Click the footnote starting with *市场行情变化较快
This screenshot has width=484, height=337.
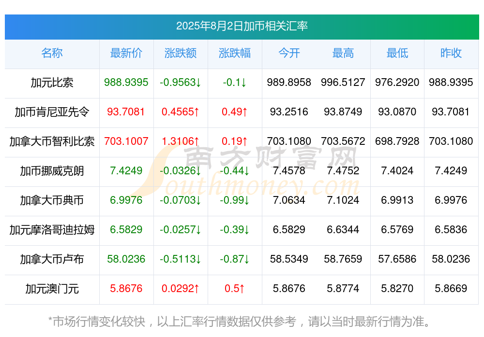pos(239,322)
